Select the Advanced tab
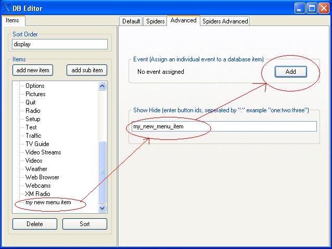The height and width of the screenshot is (249, 332). pos(183,20)
